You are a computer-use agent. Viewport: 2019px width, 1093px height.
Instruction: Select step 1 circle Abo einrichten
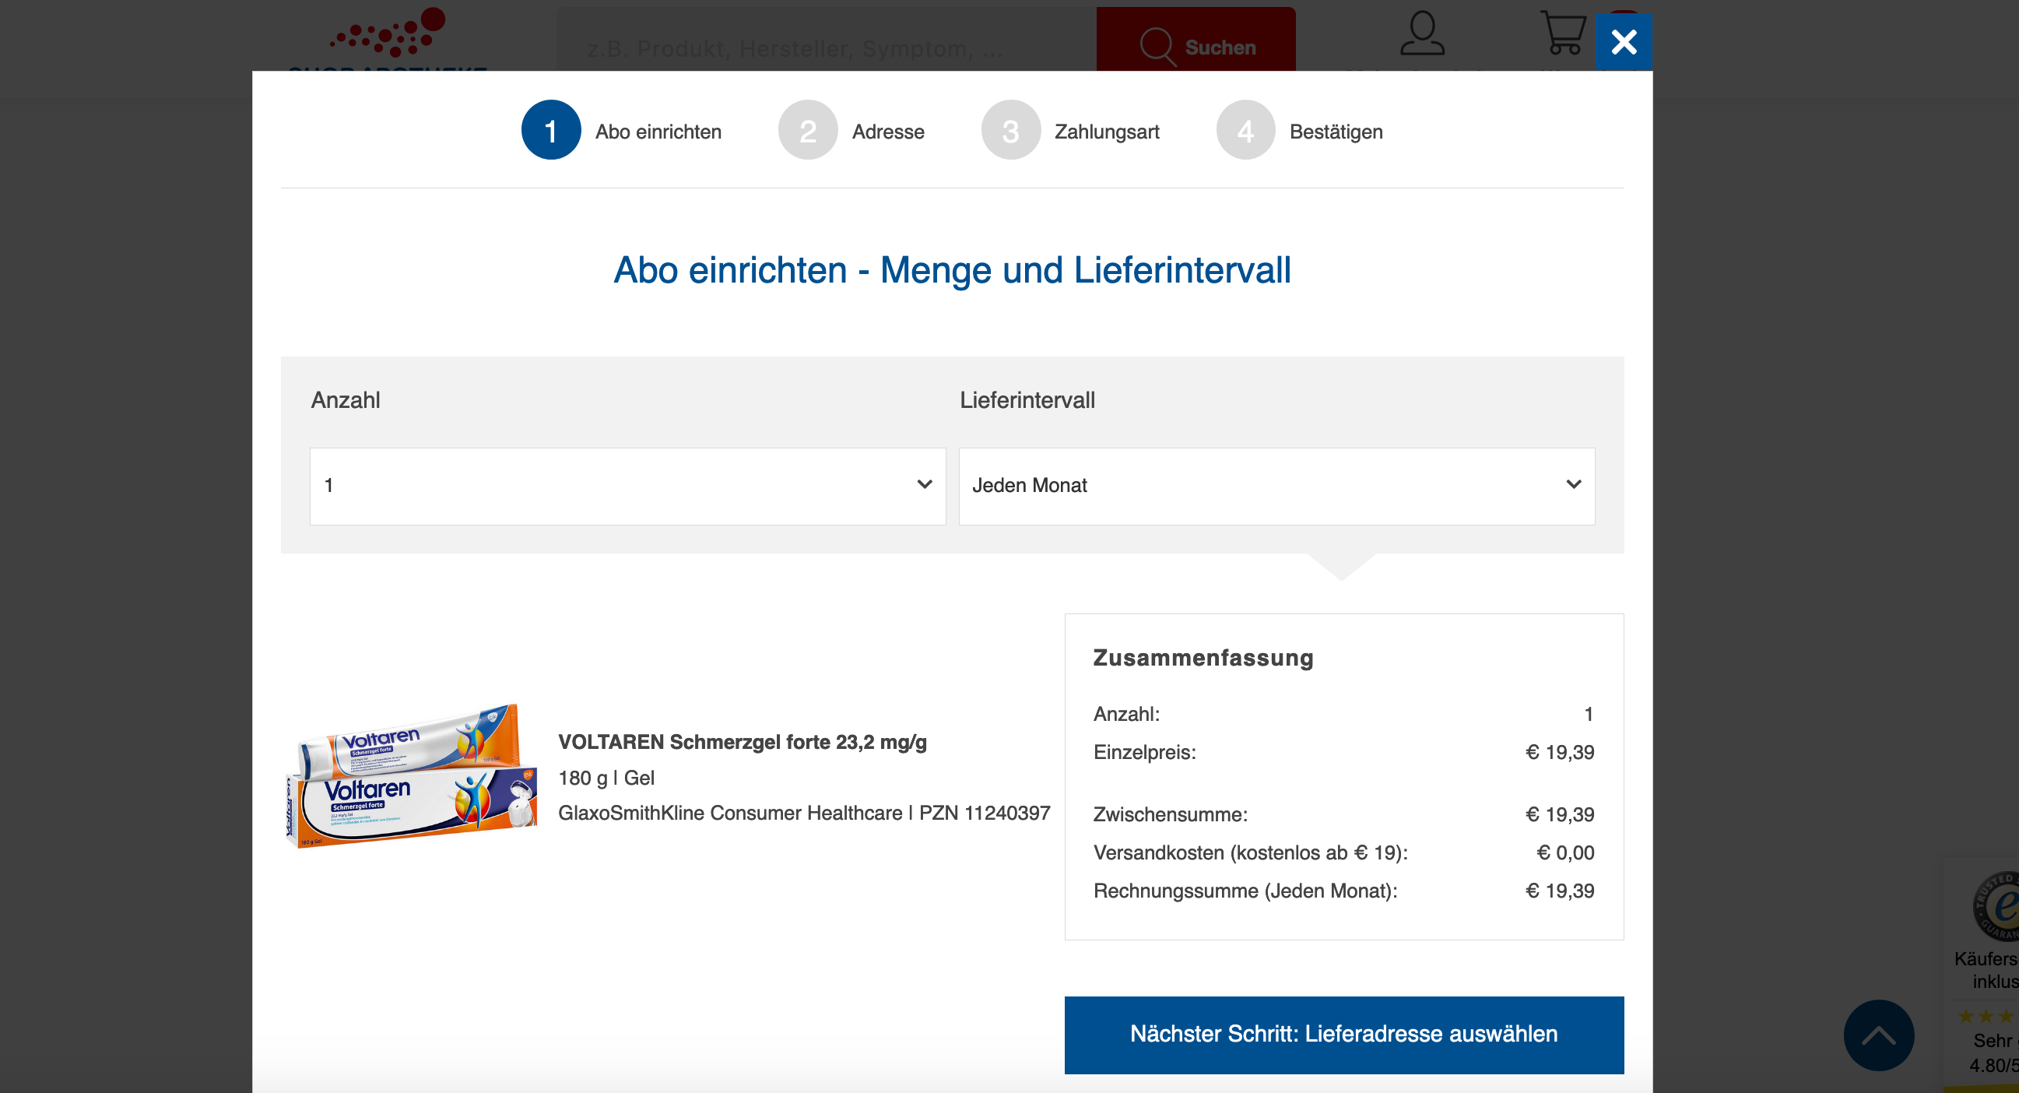[x=551, y=130]
